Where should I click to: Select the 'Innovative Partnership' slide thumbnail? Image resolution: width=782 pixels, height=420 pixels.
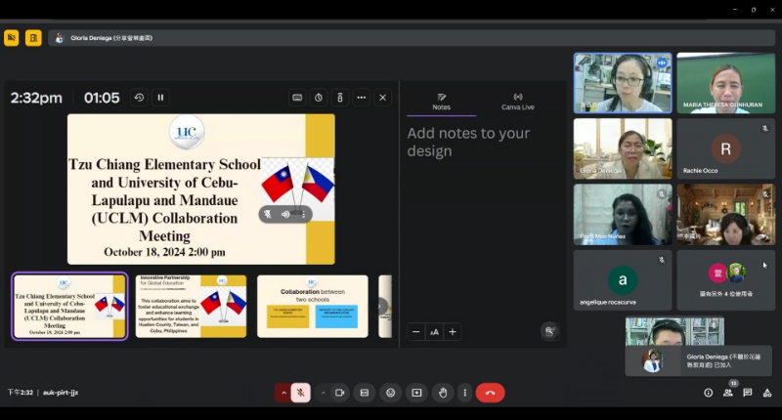click(191, 306)
